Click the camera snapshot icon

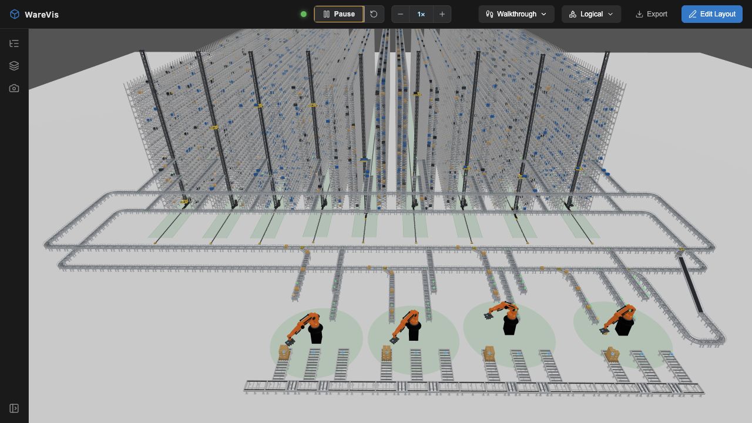14,88
